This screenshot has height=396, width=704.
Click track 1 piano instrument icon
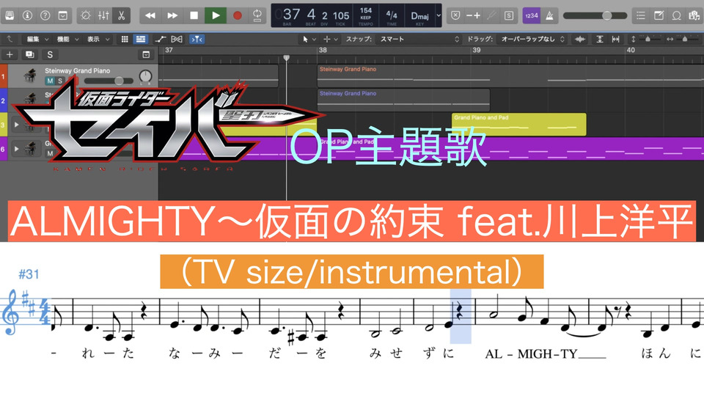30,75
